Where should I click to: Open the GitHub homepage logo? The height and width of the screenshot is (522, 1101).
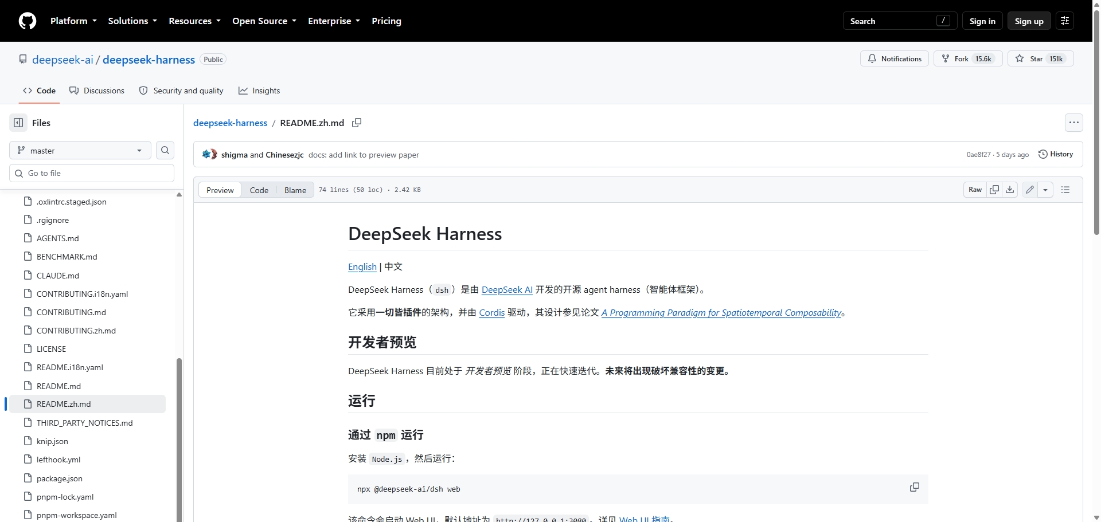[28, 21]
